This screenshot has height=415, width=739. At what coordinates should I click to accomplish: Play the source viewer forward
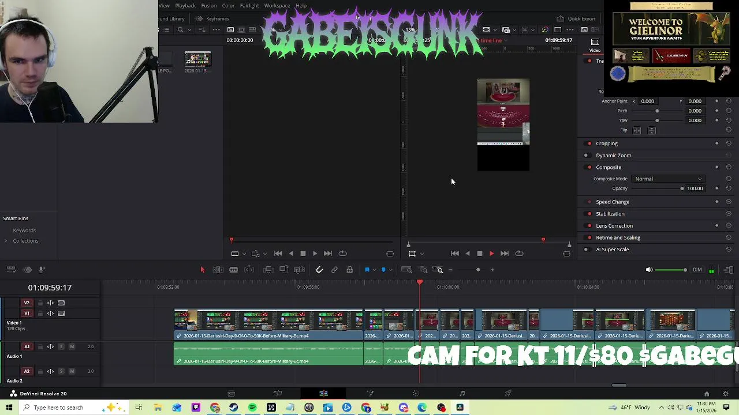click(315, 254)
